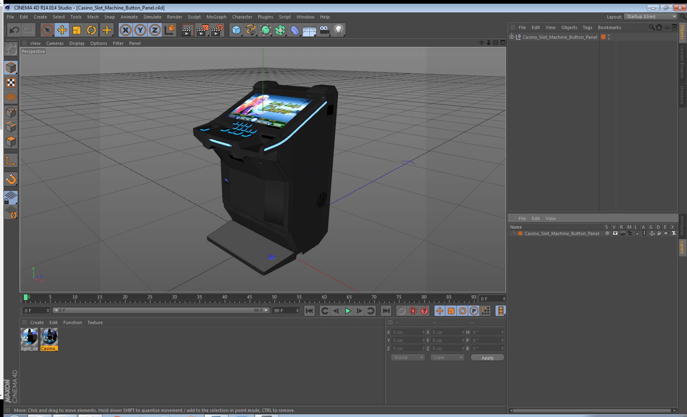Select the Rotate tool icon
Image resolution: width=687 pixels, height=417 pixels.
click(x=91, y=30)
